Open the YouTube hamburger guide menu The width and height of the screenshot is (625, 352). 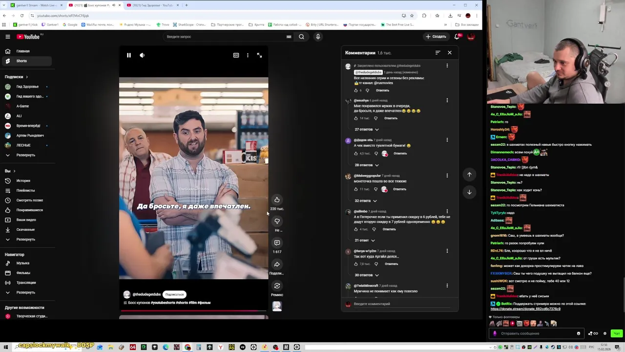point(8,37)
